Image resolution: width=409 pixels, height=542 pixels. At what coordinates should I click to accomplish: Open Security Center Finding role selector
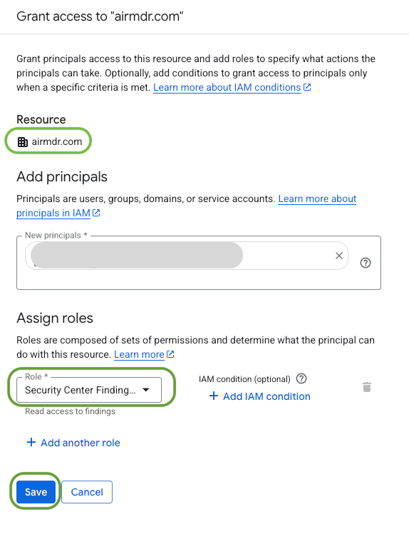[x=89, y=390]
